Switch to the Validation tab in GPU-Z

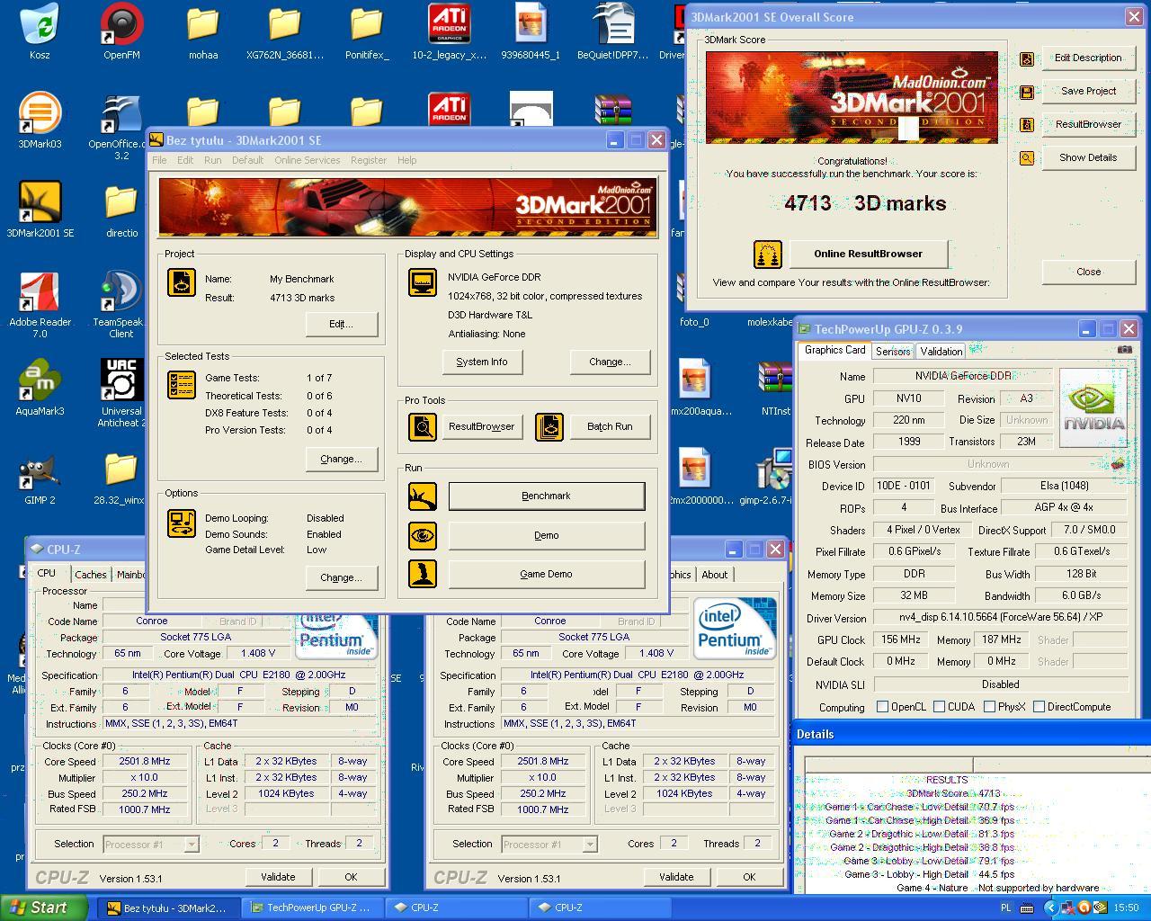point(941,352)
